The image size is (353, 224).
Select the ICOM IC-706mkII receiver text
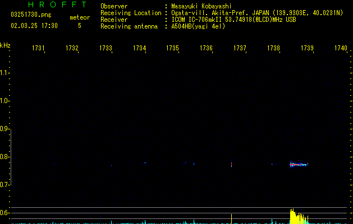tap(233, 20)
